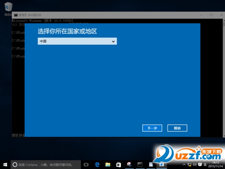225x169 pixels.
Task: Open the Windows Start menu
Action: tap(5, 165)
